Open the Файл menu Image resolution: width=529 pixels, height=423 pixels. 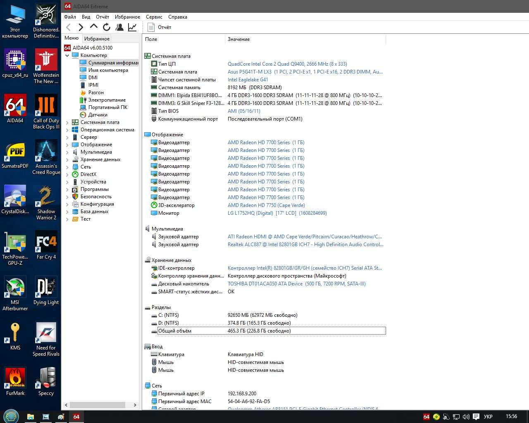[70, 17]
